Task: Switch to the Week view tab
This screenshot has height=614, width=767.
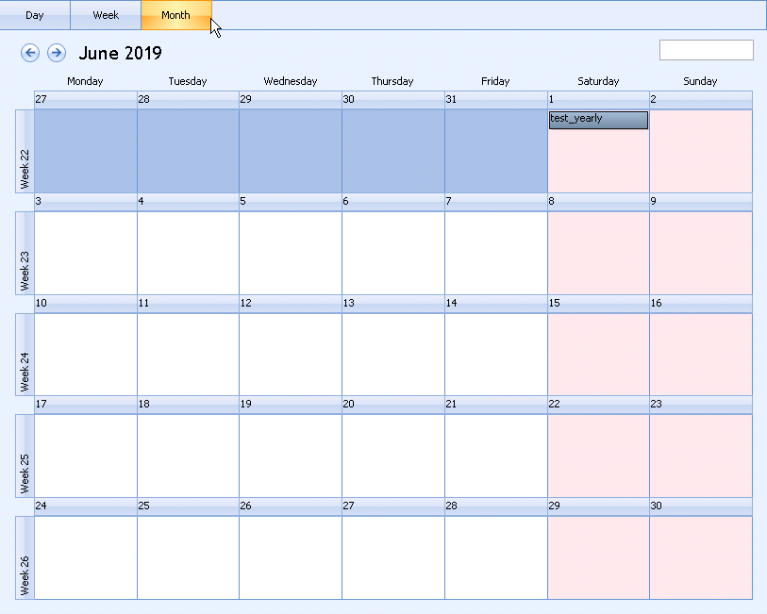Action: [106, 15]
